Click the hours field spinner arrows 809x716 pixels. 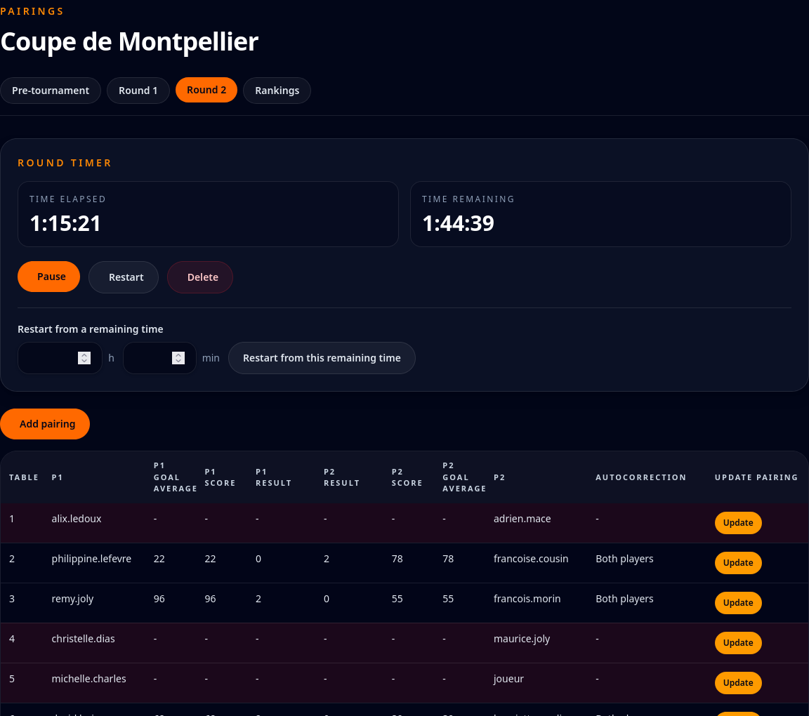(x=84, y=358)
